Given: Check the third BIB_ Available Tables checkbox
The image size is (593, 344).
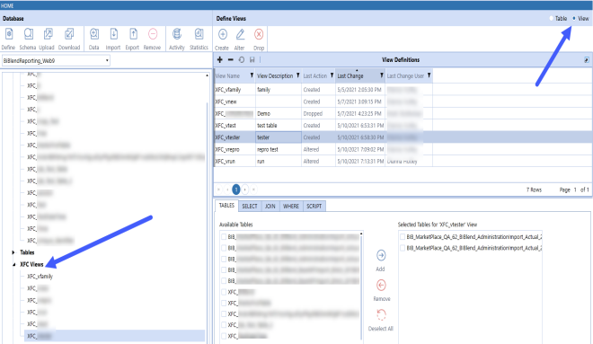Looking at the screenshot, I should tap(224, 259).
